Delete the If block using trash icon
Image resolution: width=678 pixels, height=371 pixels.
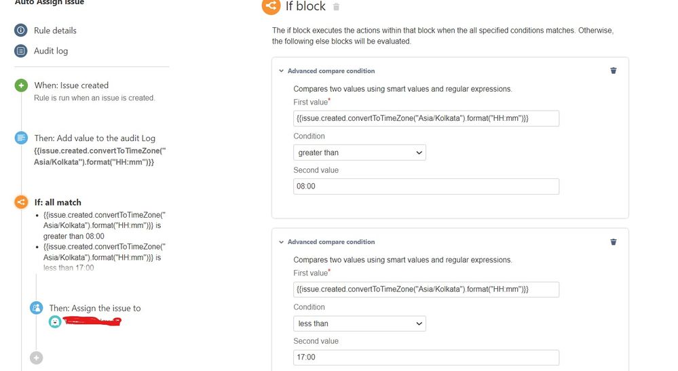pyautogui.click(x=337, y=7)
